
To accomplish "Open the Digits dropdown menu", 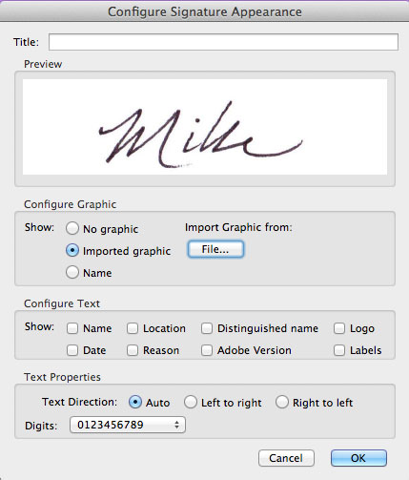I will [x=128, y=425].
